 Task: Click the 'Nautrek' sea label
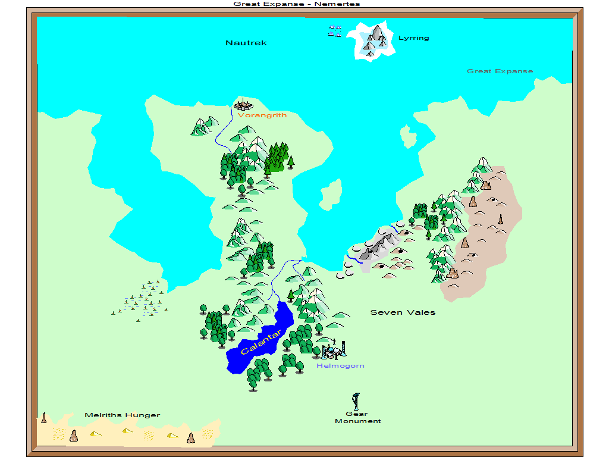tap(246, 43)
